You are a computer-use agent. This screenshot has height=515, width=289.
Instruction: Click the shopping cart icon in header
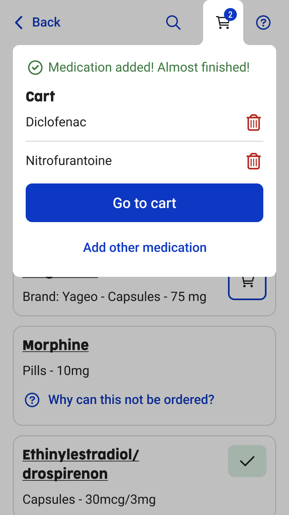tap(223, 23)
